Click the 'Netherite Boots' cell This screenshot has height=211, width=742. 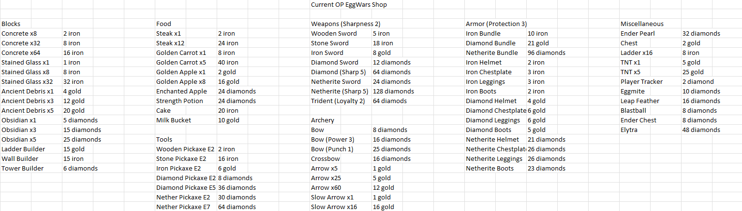tap(495, 168)
